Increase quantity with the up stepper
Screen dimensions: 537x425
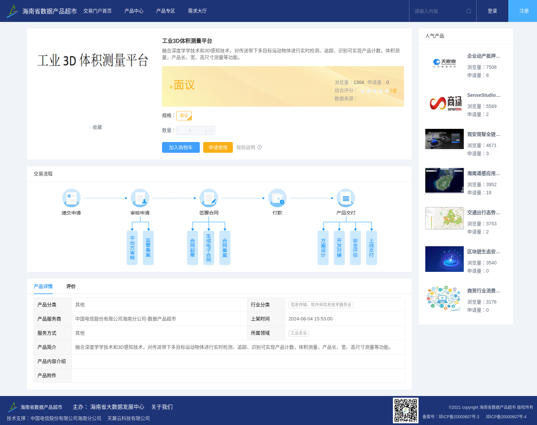(211, 128)
